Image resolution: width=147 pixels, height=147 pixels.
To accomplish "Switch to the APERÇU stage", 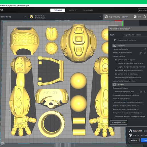I will [x=72, y=10].
